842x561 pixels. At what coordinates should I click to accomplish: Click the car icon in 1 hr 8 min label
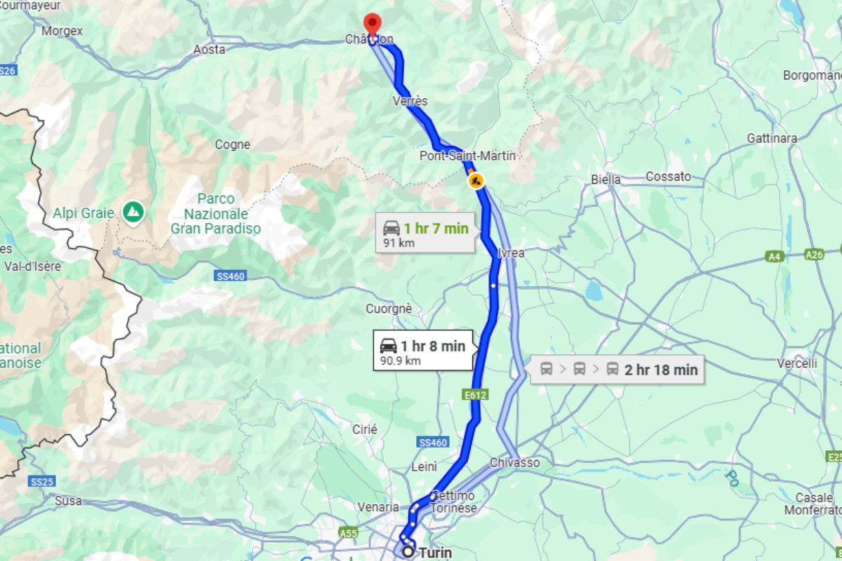(388, 346)
